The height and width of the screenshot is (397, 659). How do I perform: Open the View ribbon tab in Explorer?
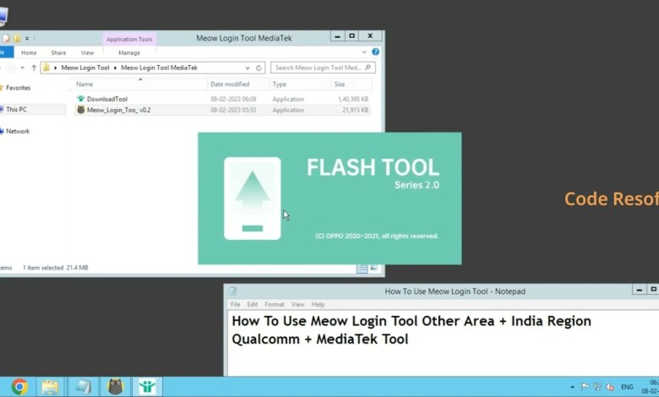click(x=87, y=52)
